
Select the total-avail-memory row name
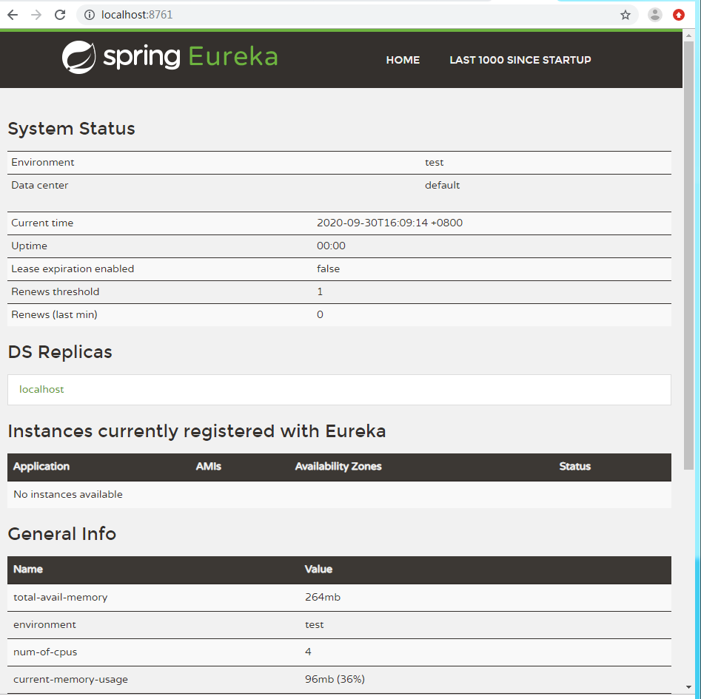pos(61,597)
